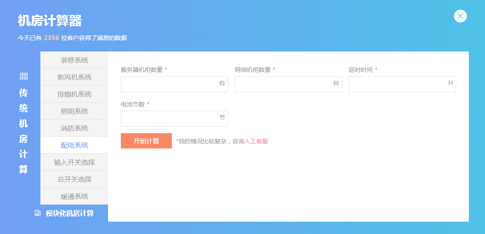Click the 网络机柜数量 label
The image size is (485, 234).
253,70
